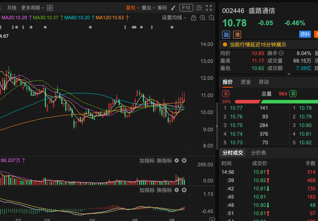Select bid level 5 price 10.73
Screen dimensions: 318x221
(x=236, y=143)
